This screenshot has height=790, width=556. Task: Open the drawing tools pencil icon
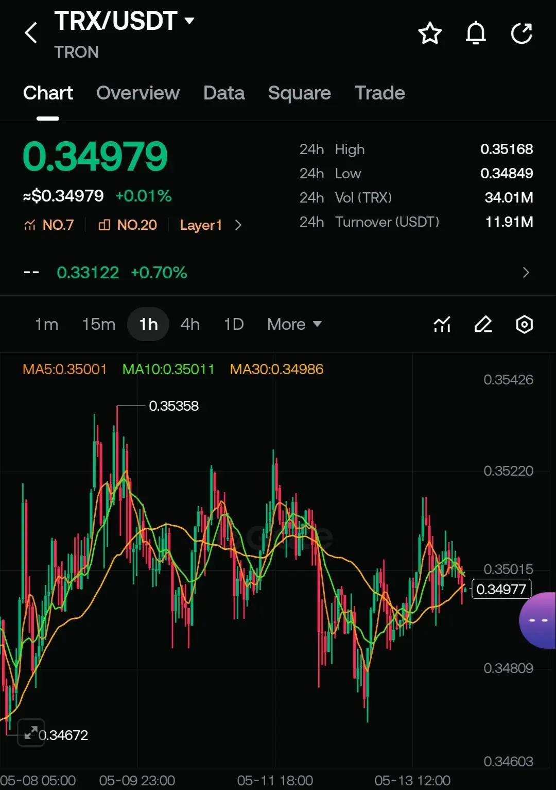tap(483, 324)
